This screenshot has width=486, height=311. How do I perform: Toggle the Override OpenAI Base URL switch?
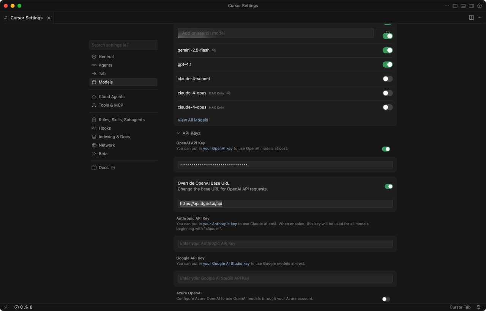tap(388, 186)
